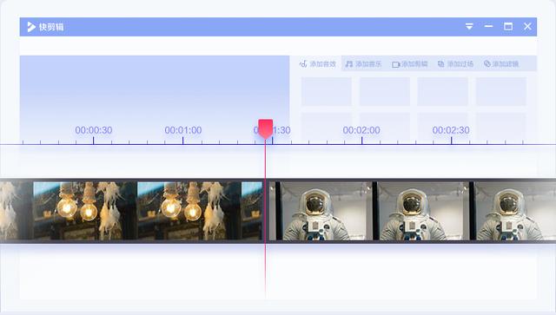
Task: Click the sound effect icon
Action: click(303, 63)
